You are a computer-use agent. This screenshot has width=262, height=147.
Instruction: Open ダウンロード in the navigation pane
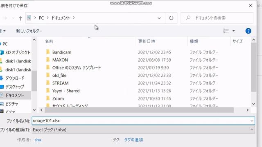pos(15,78)
